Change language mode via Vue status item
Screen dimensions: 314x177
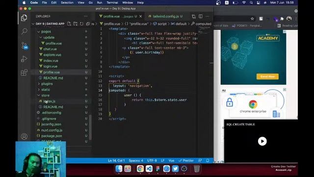pyautogui.click(x=171, y=161)
